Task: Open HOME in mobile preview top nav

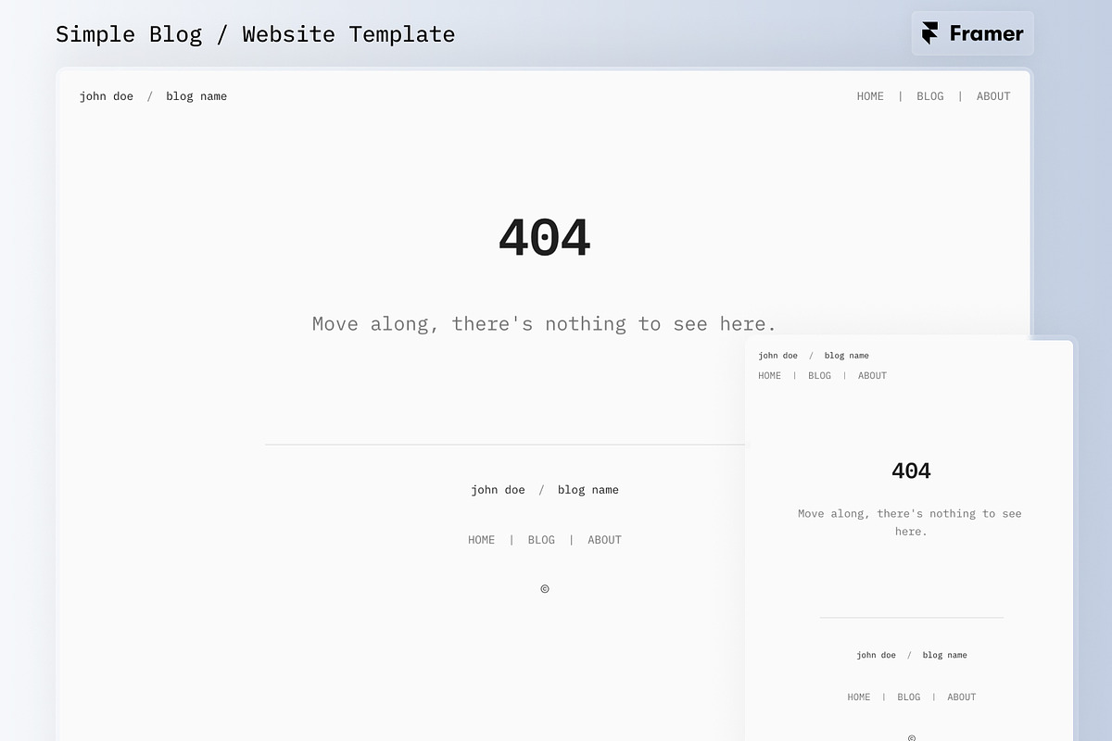Action: 770,376
